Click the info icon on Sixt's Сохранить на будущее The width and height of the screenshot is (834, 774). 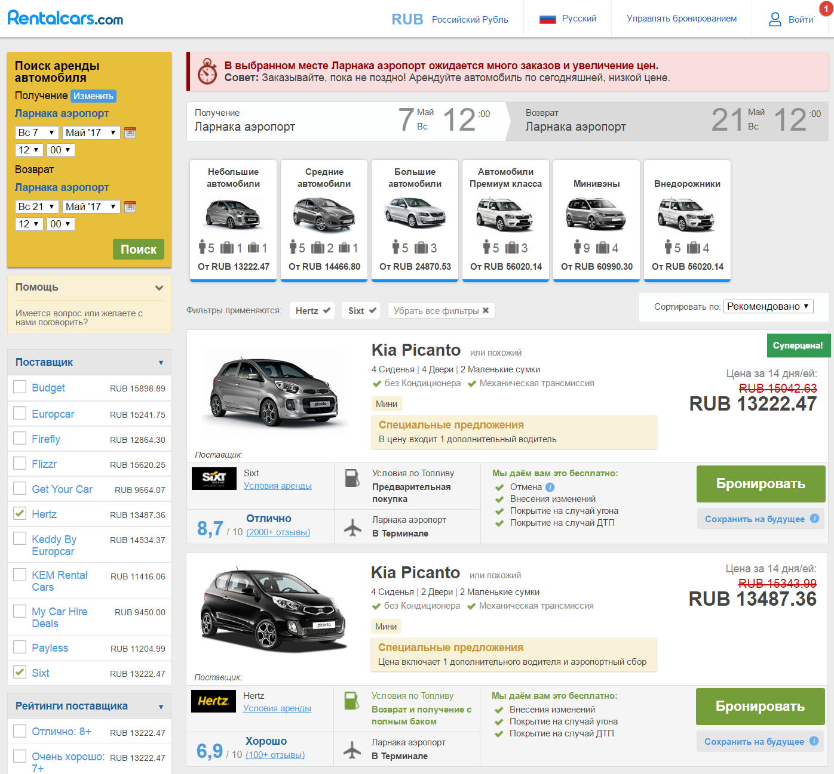(x=814, y=519)
